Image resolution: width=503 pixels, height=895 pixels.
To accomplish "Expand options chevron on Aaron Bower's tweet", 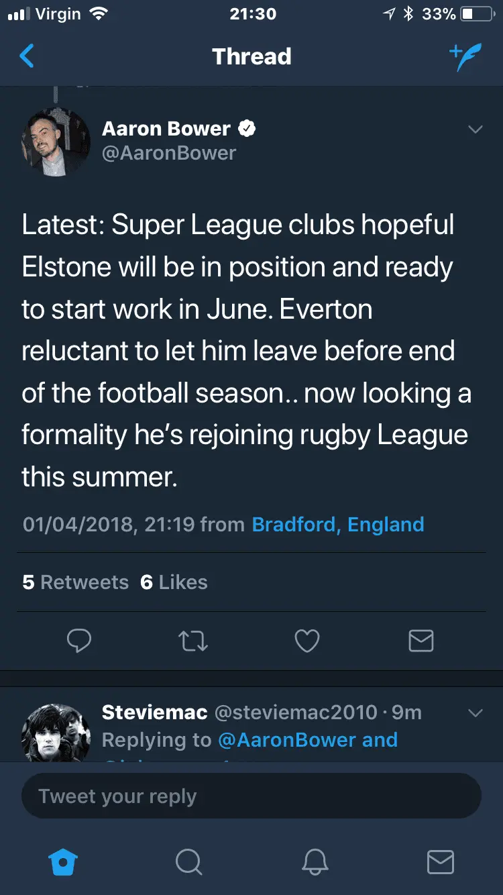I will 475,129.
